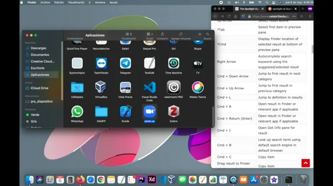
Task: Click the Firefox reload page icon
Action: pyautogui.click(x=229, y=16)
